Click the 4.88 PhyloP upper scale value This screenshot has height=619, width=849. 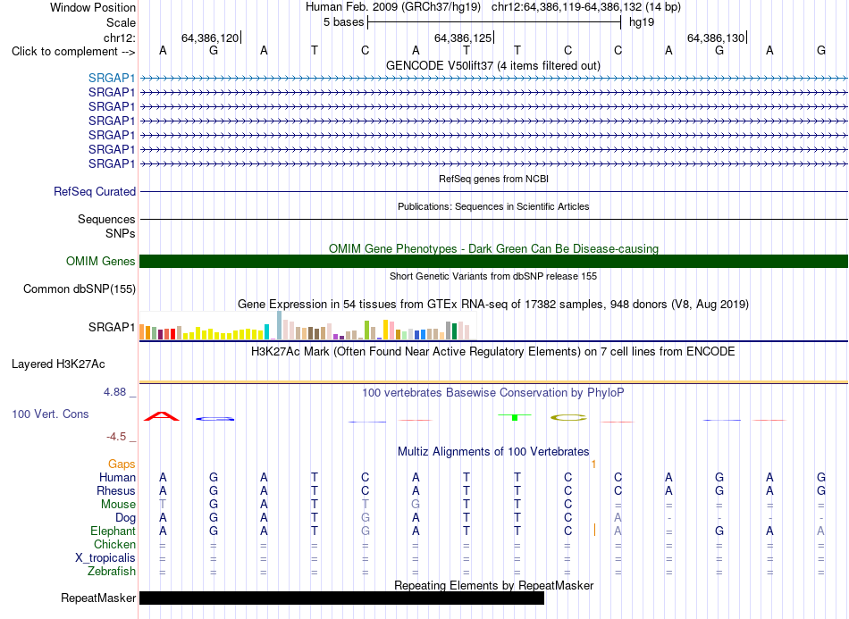coord(114,392)
